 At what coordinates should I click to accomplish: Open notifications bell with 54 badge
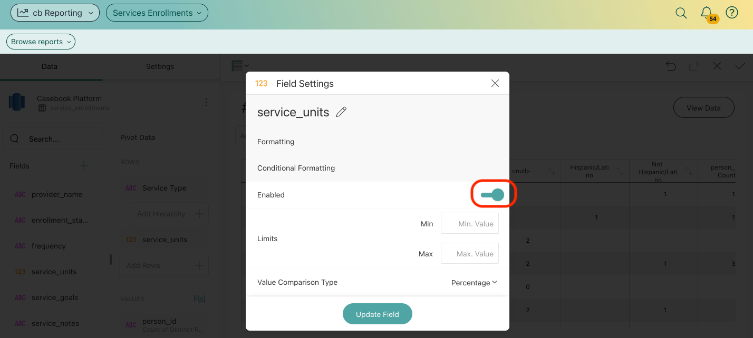click(707, 13)
